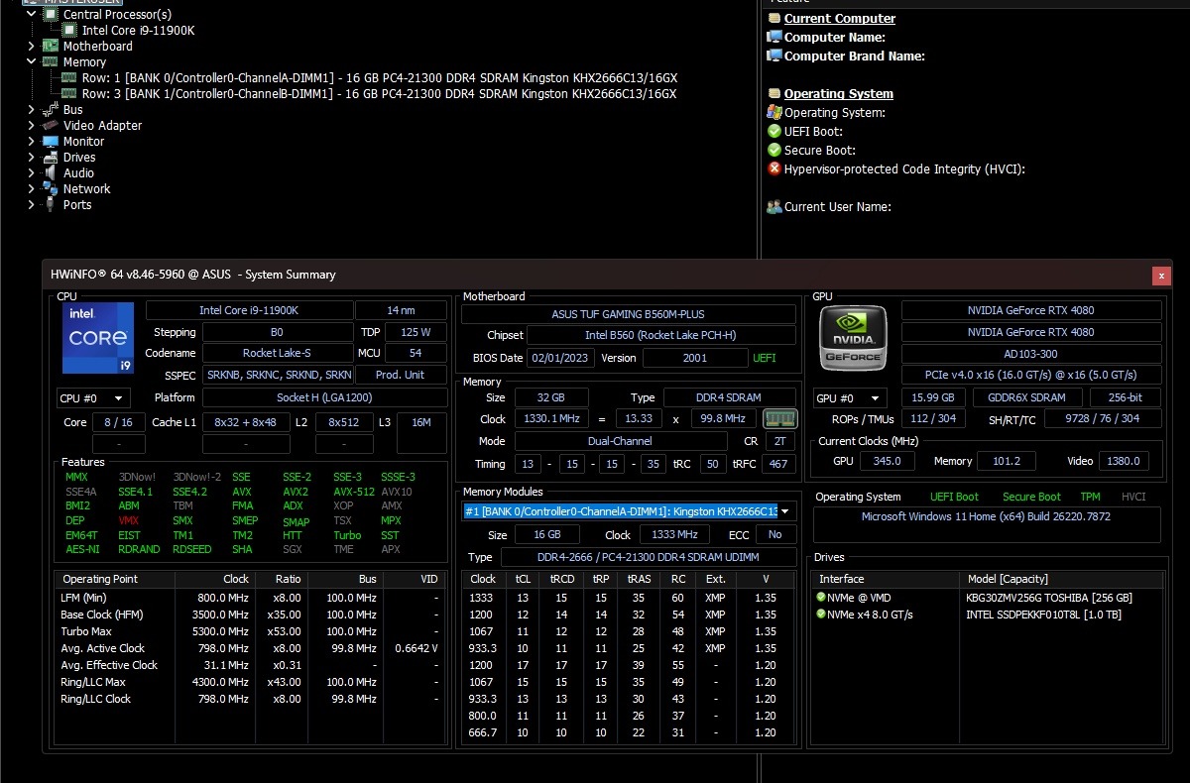Expand the Monitor tree node
The width and height of the screenshot is (1190, 783).
tap(32, 141)
